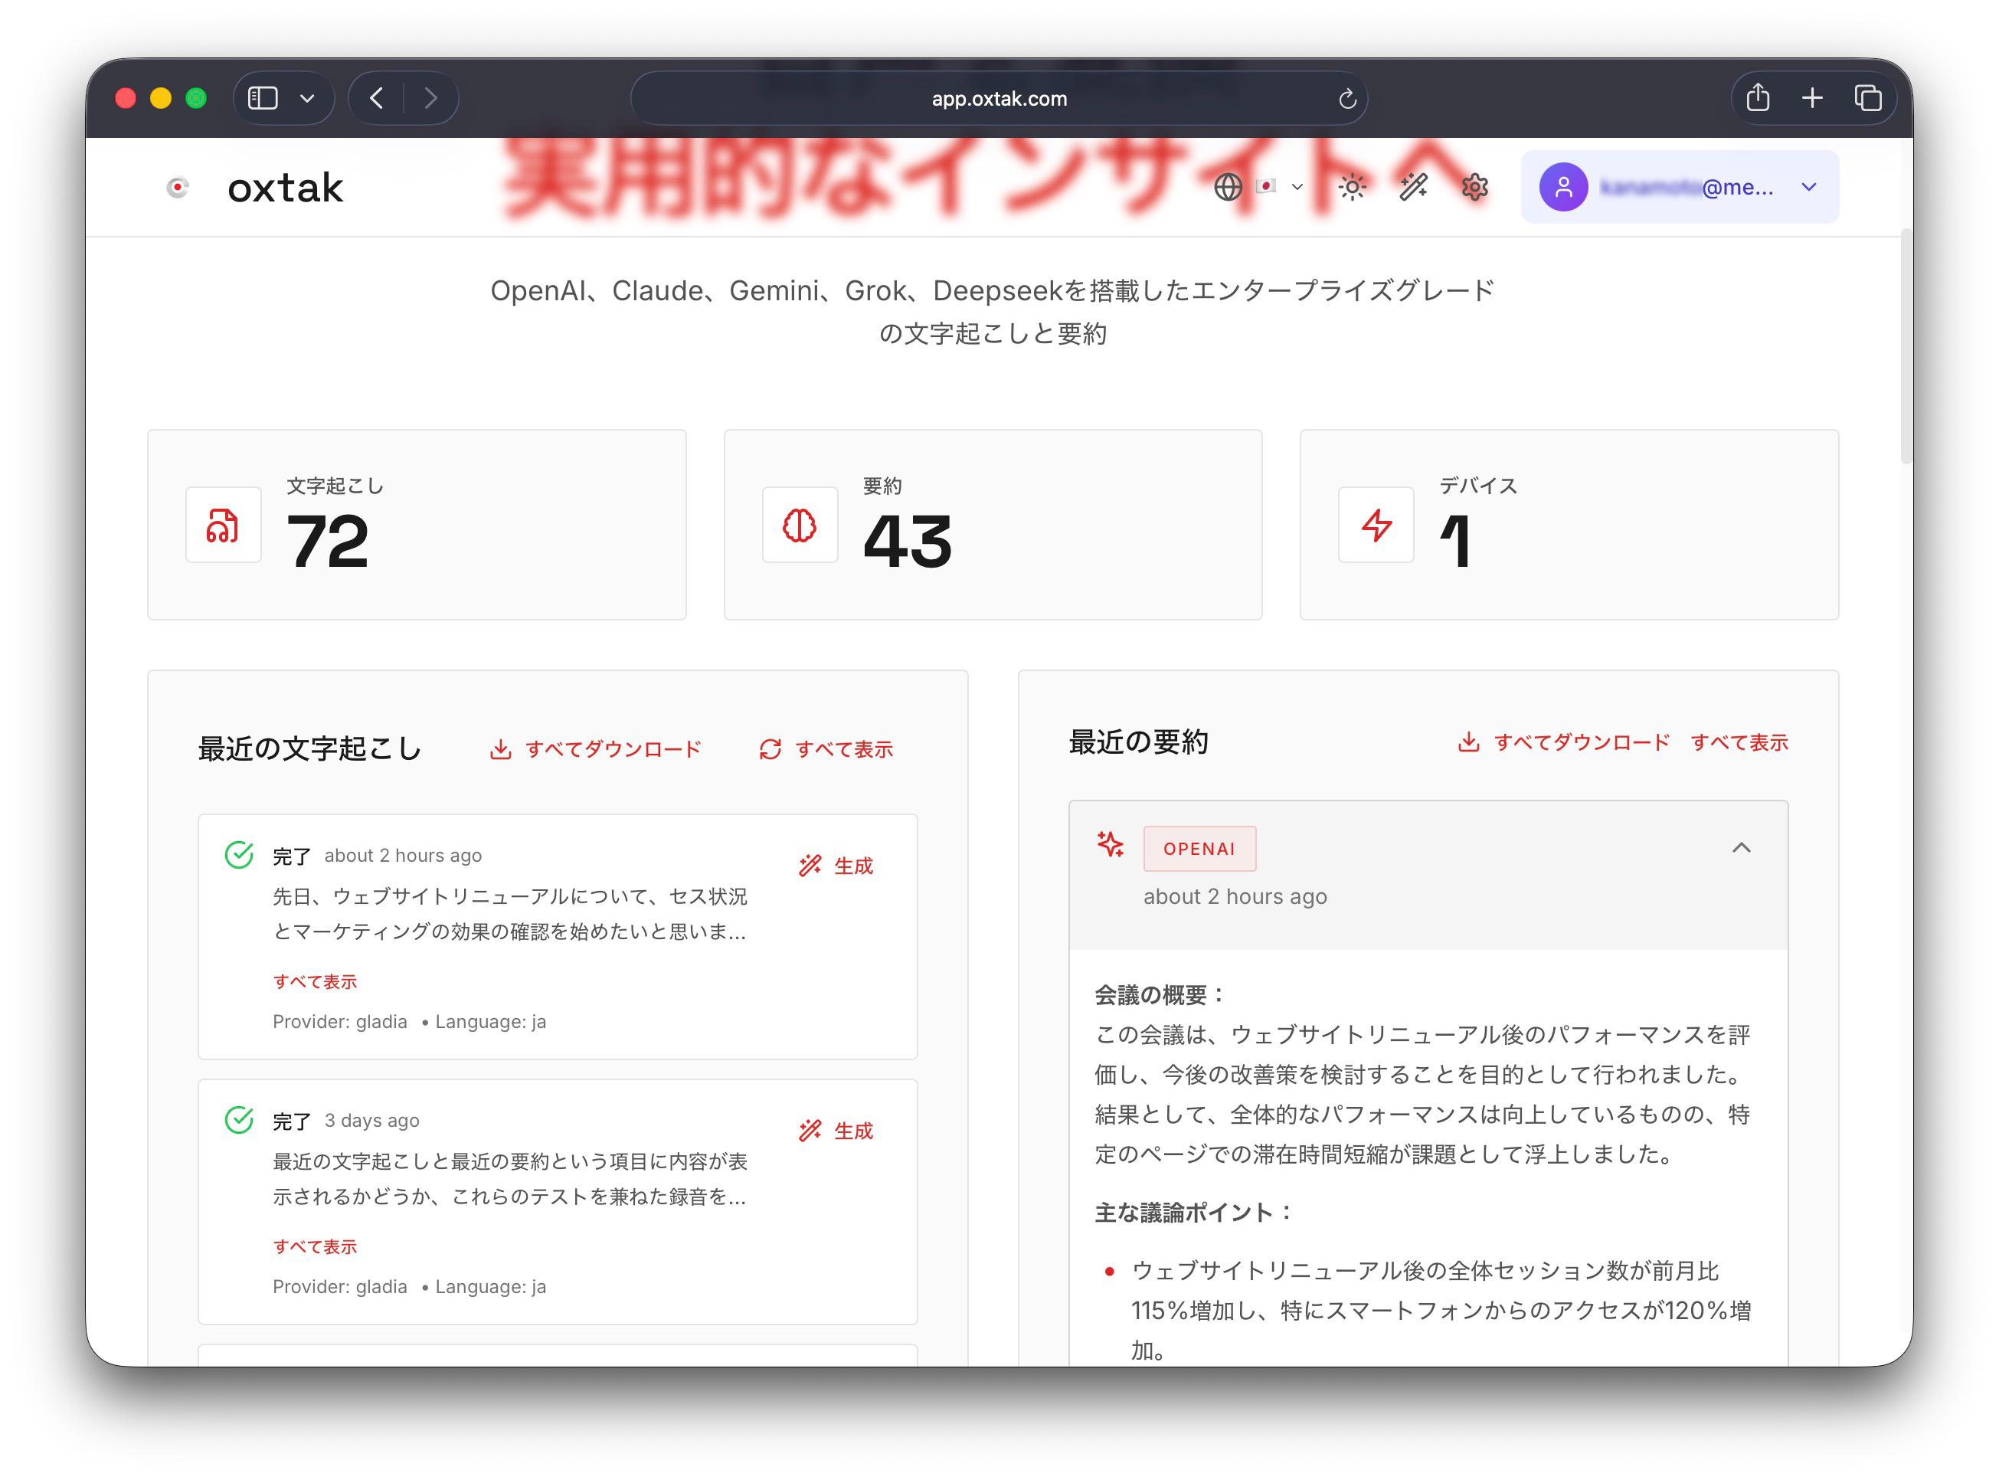Screen dimensions: 1999x1480
Task: Show Safari tab overview
Action: [x=1867, y=97]
